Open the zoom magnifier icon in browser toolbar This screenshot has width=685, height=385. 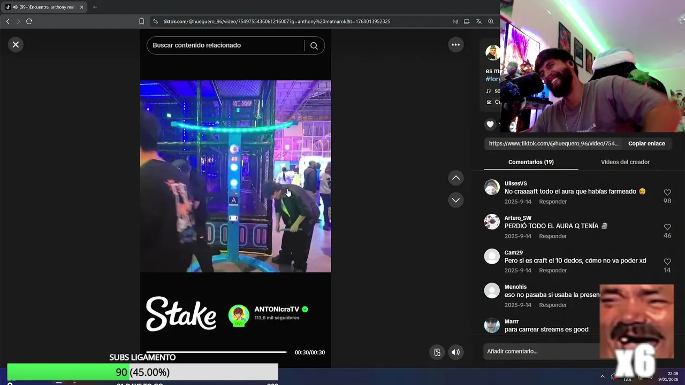pos(491,21)
